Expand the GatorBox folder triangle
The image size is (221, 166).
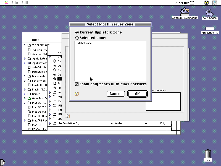click(x=25, y=98)
